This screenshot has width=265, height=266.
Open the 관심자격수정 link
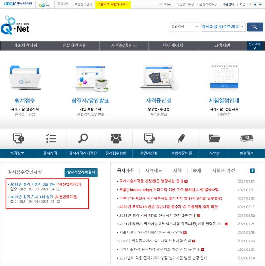[208, 4]
